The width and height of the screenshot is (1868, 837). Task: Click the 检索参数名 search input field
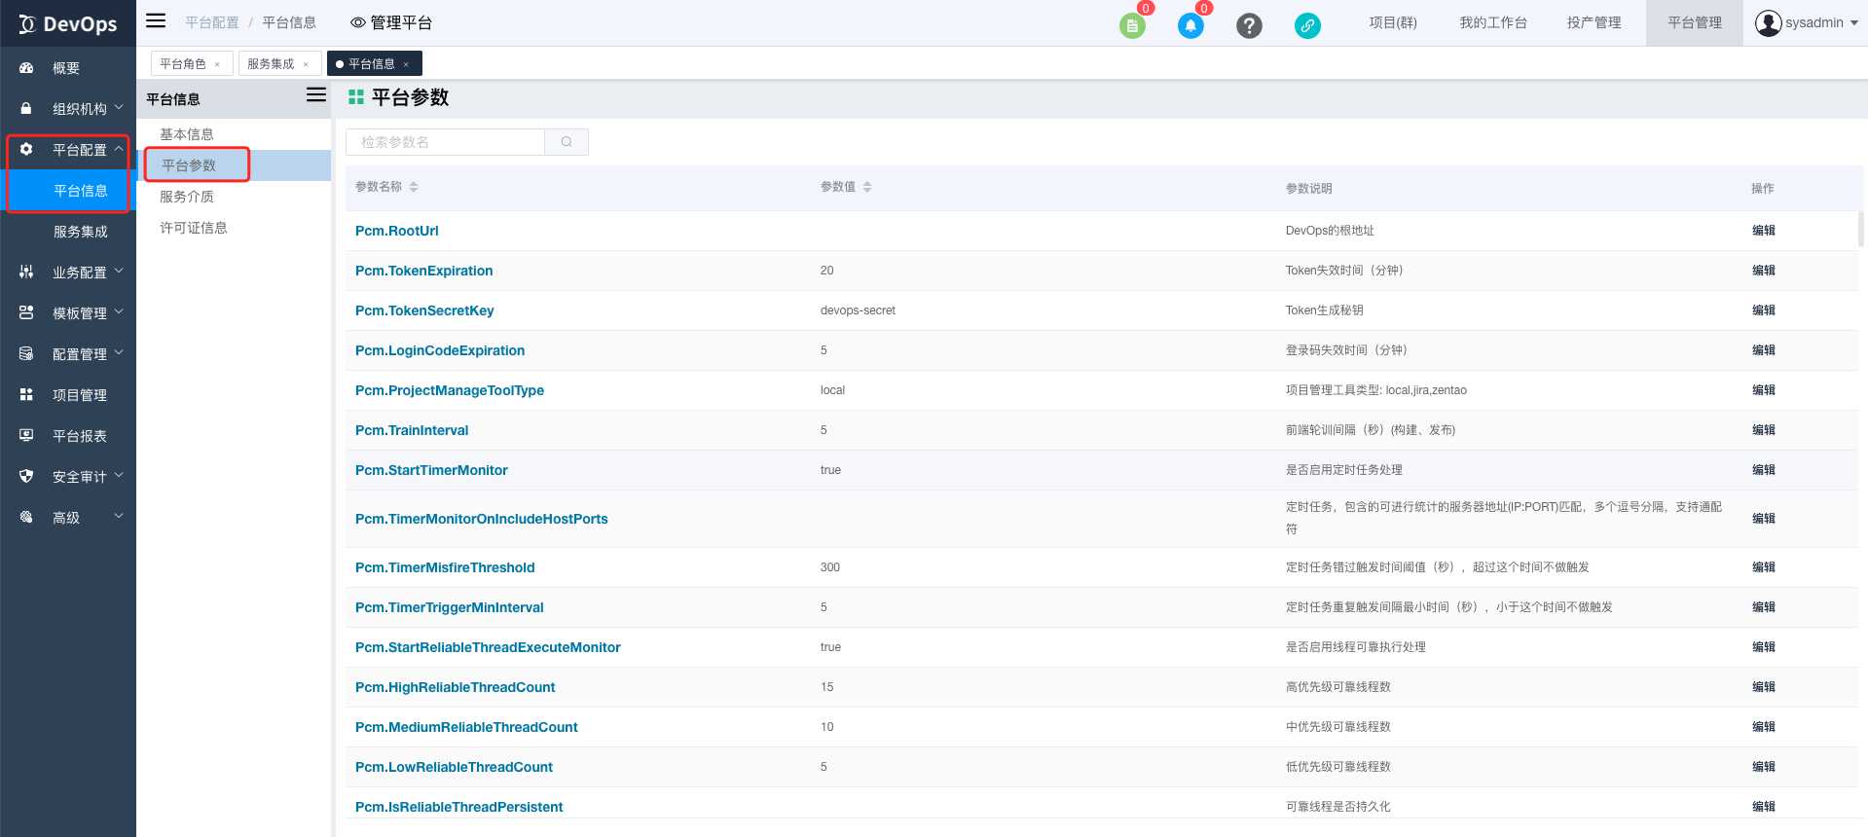(445, 142)
